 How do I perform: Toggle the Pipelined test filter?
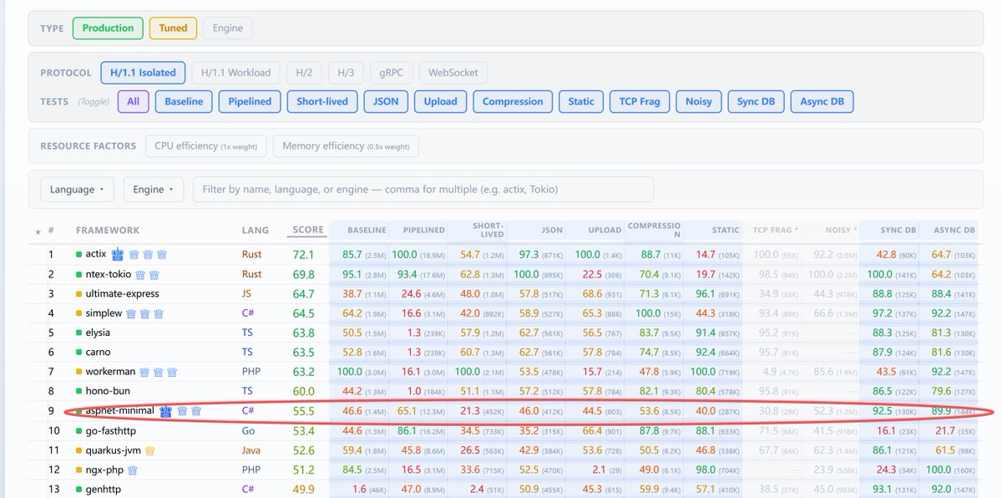(250, 101)
